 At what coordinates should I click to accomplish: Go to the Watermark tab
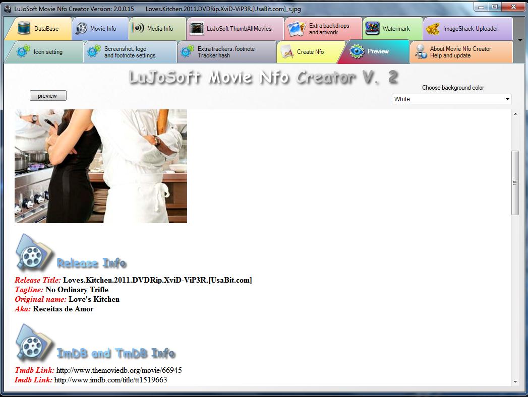click(392, 29)
